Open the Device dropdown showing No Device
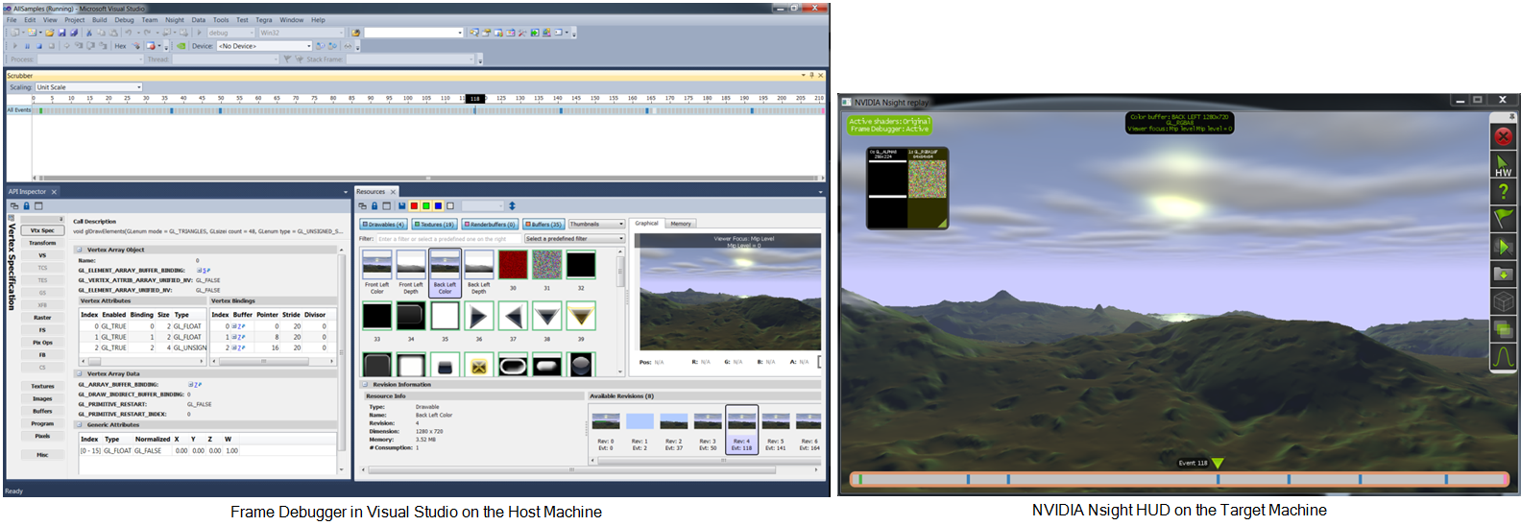Screen dimensions: 1521x526 [264, 46]
